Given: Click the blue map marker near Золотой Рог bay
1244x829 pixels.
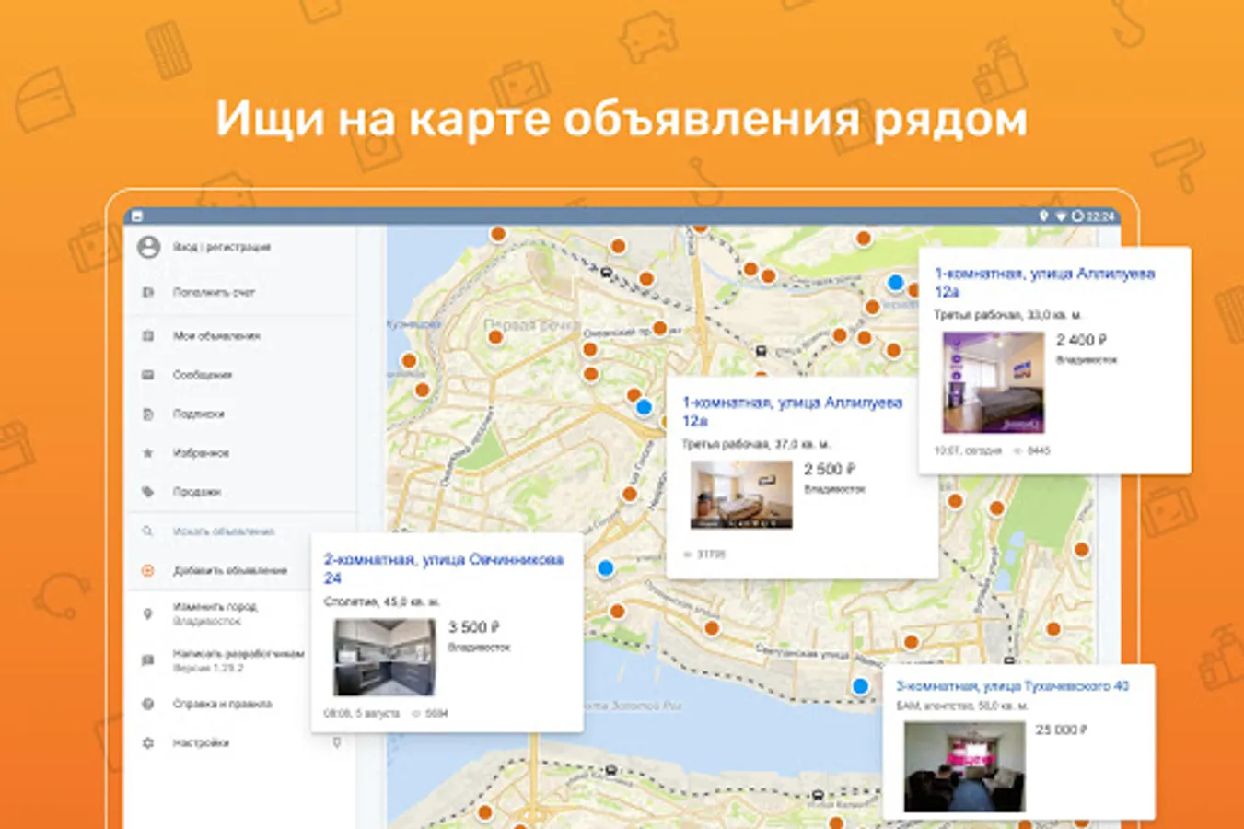Looking at the screenshot, I should point(860,685).
